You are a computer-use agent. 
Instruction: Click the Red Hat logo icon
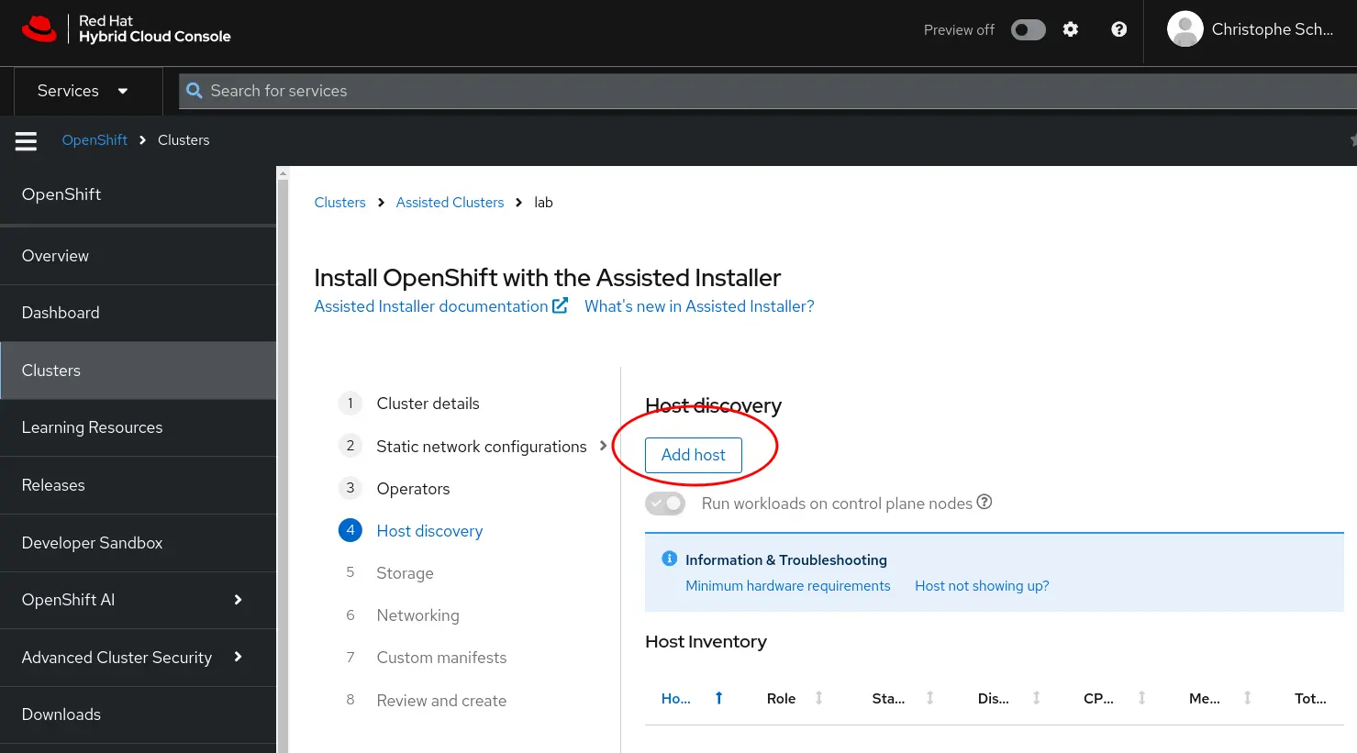pyautogui.click(x=39, y=29)
